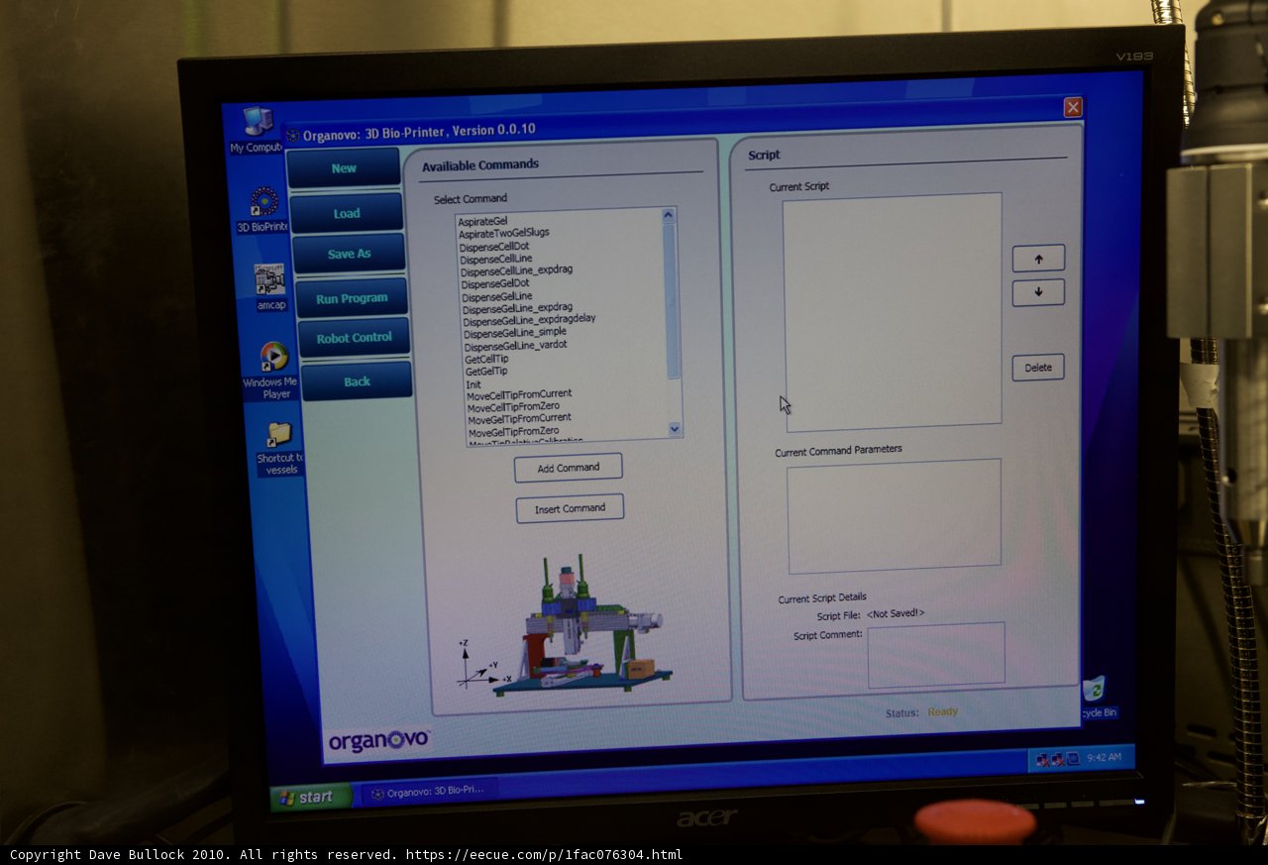Open the Shortcut to vessels folder

(x=280, y=449)
